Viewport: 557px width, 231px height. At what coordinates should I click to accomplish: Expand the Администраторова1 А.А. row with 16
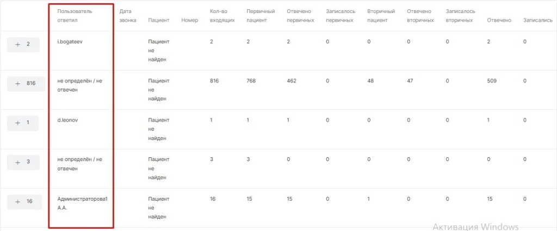point(24,201)
